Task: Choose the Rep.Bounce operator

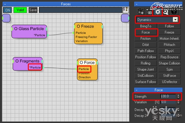Action: click(169, 57)
